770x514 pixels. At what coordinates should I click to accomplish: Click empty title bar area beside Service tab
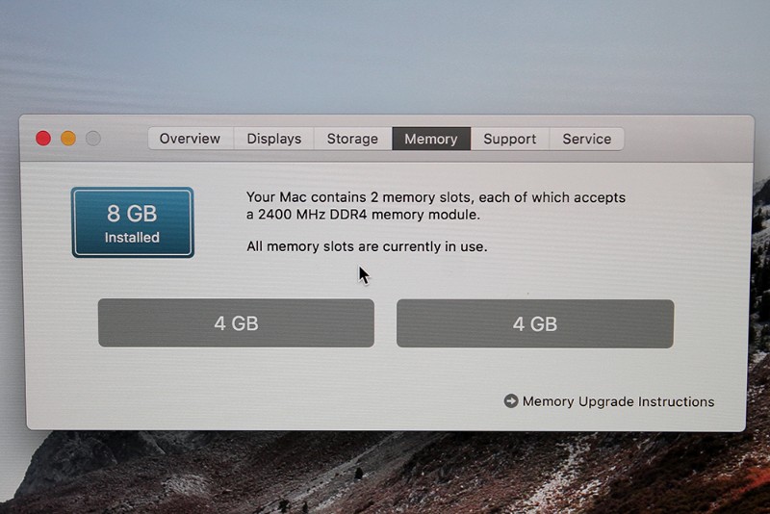[687, 139]
